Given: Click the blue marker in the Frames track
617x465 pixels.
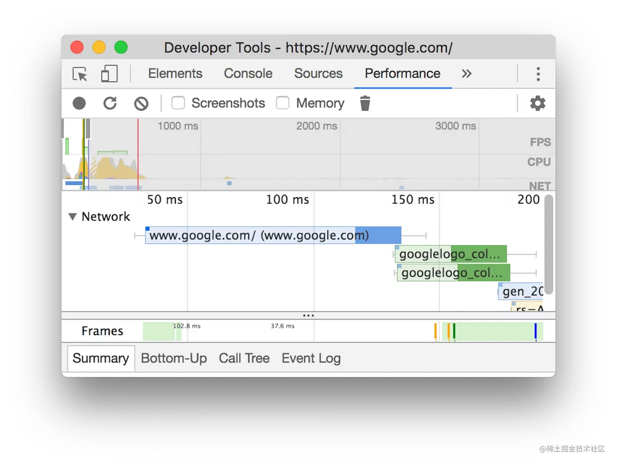Looking at the screenshot, I should click(535, 331).
